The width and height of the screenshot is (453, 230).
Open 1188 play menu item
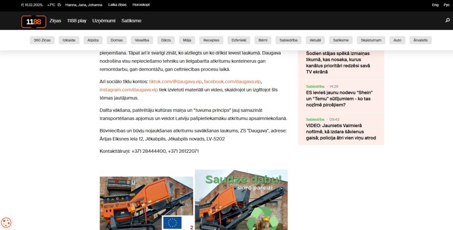[77, 21]
